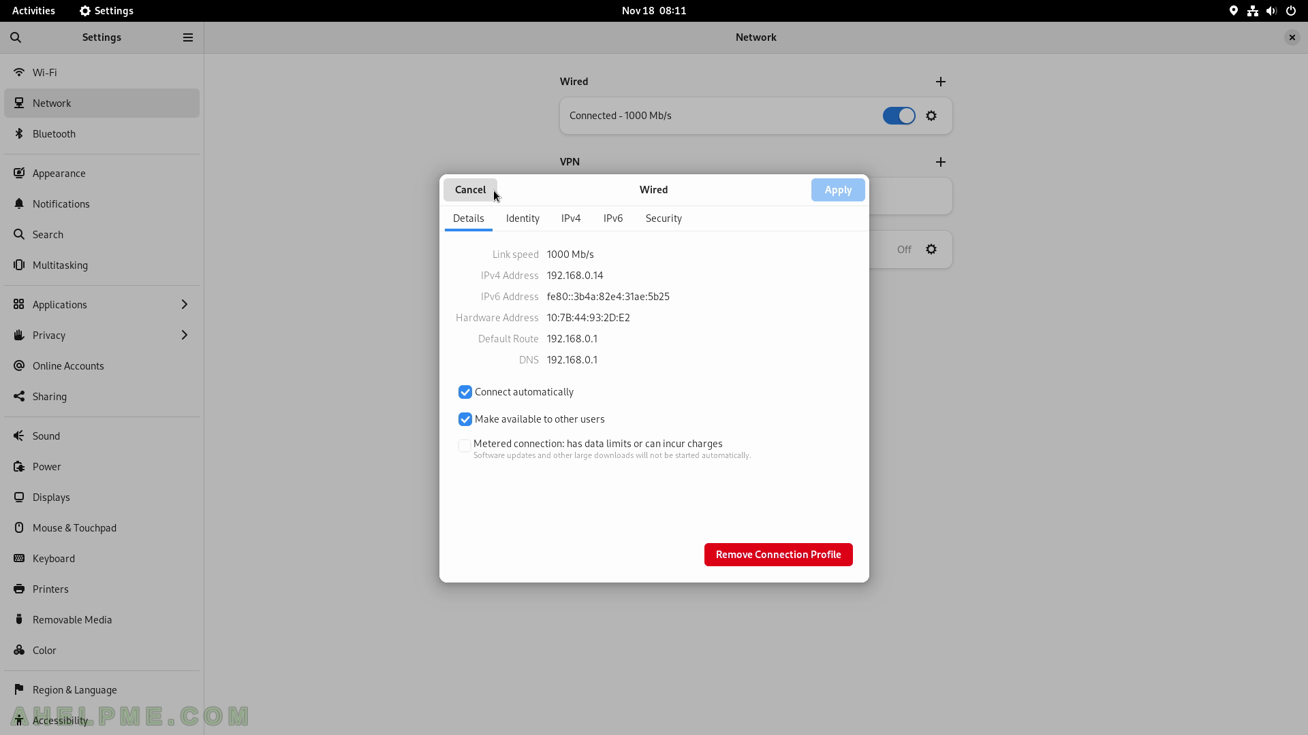Click the network icon in top bar
This screenshot has width=1308, height=735.
tap(1252, 11)
